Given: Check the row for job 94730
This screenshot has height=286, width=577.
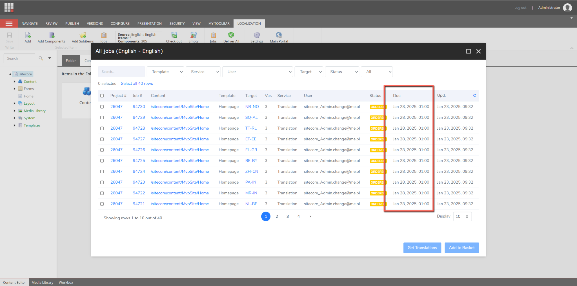Looking at the screenshot, I should [102, 107].
